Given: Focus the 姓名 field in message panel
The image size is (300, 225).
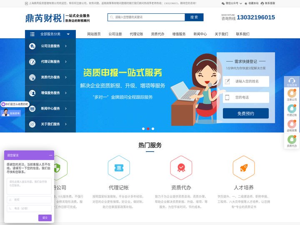Looking at the screenshot, I should click(x=29, y=200).
